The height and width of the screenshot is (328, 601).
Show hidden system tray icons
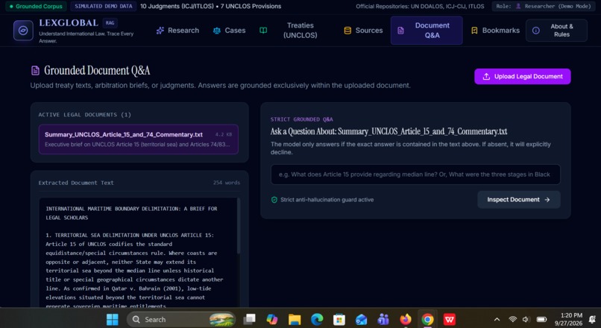coord(497,319)
